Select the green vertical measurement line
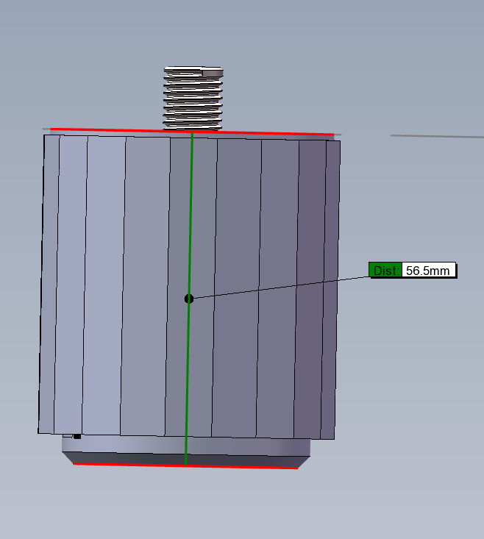Screen dimensions: 484x539 pos(189,299)
